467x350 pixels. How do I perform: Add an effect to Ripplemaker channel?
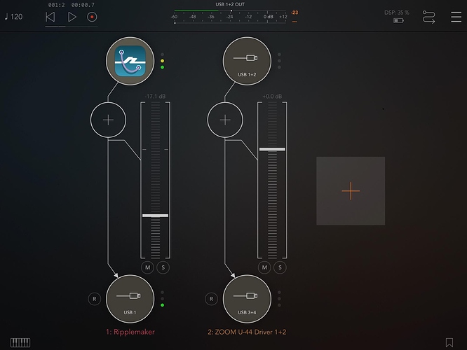(108, 120)
